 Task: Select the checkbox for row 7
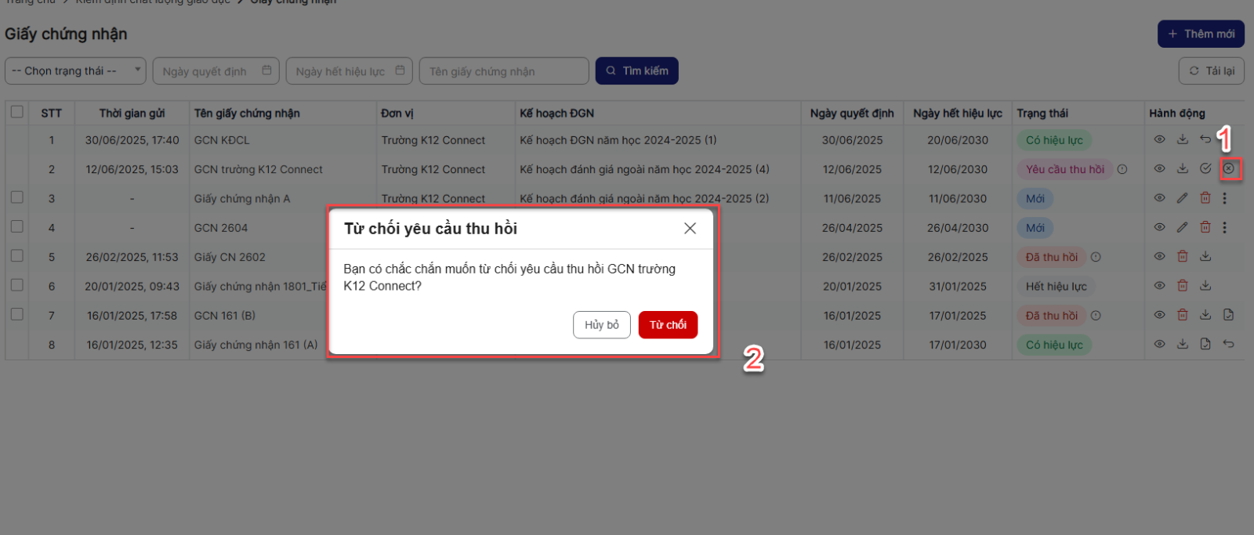coord(16,314)
